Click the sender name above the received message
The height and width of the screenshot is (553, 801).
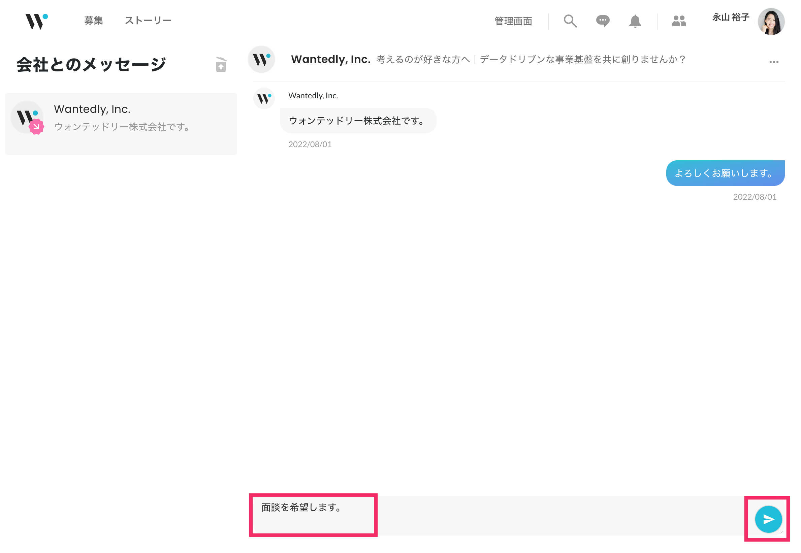[313, 96]
